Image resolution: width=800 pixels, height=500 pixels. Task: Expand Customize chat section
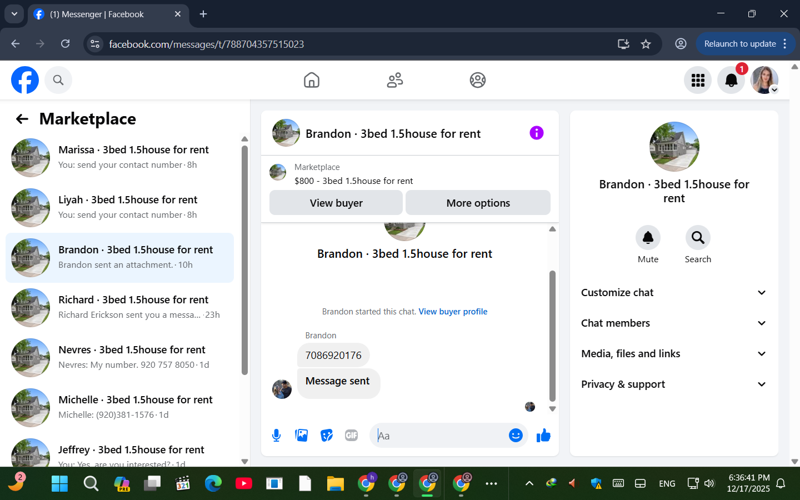point(674,293)
